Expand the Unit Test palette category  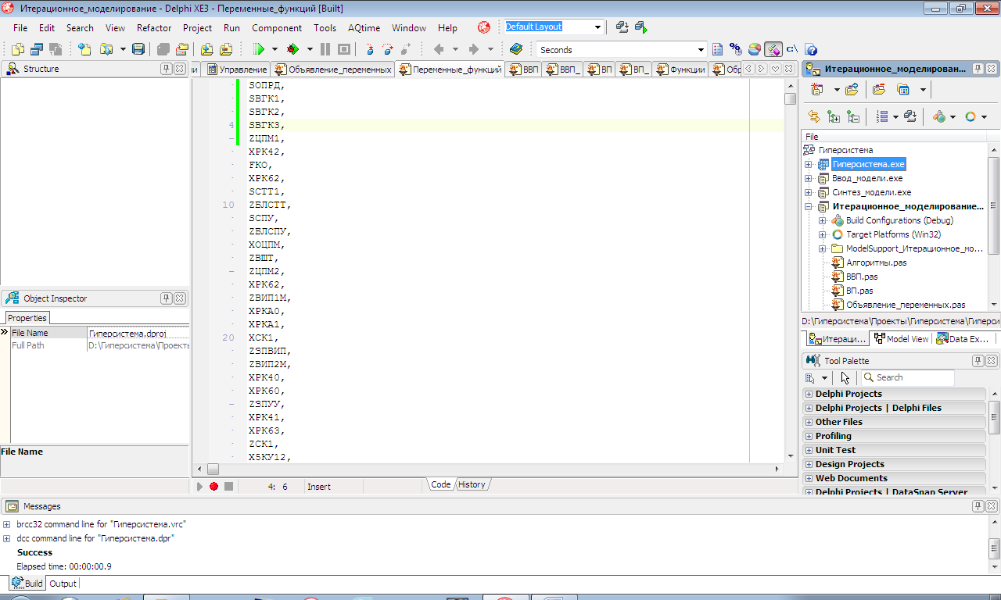(x=809, y=450)
